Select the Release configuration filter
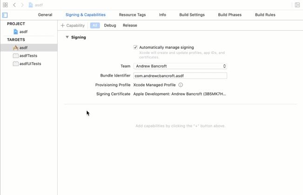 [x=130, y=26]
